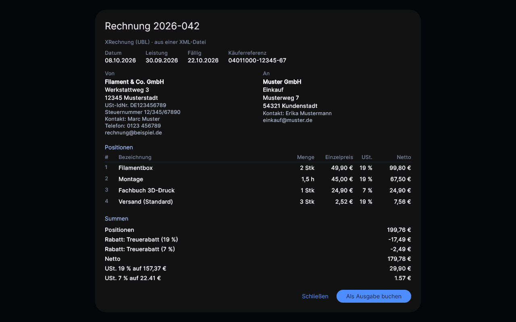
Task: Click the Bezeichnung column header
Action: tap(135, 157)
